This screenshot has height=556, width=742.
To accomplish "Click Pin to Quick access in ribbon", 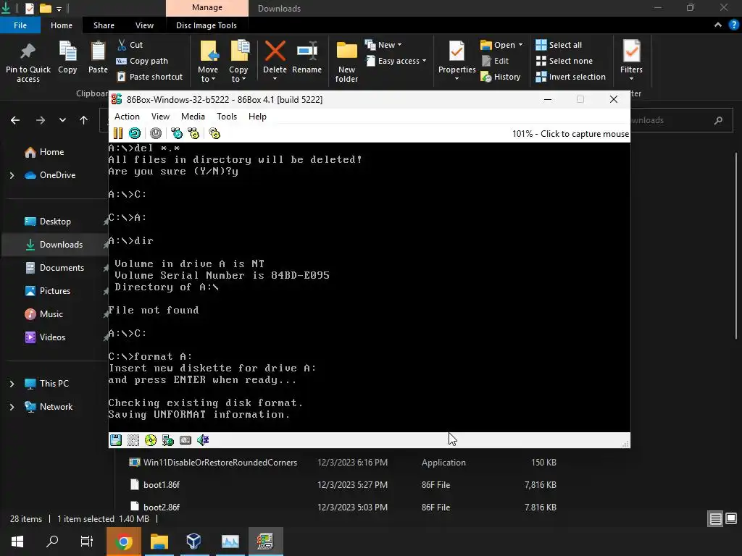I will coord(28,62).
